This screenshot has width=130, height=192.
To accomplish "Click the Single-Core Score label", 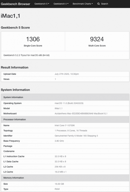I will pyautogui.click(x=33, y=46).
